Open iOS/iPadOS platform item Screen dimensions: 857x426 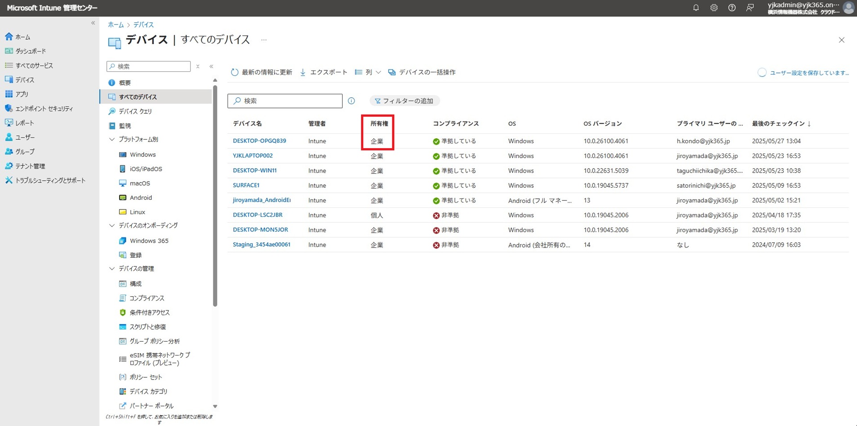coord(146,169)
